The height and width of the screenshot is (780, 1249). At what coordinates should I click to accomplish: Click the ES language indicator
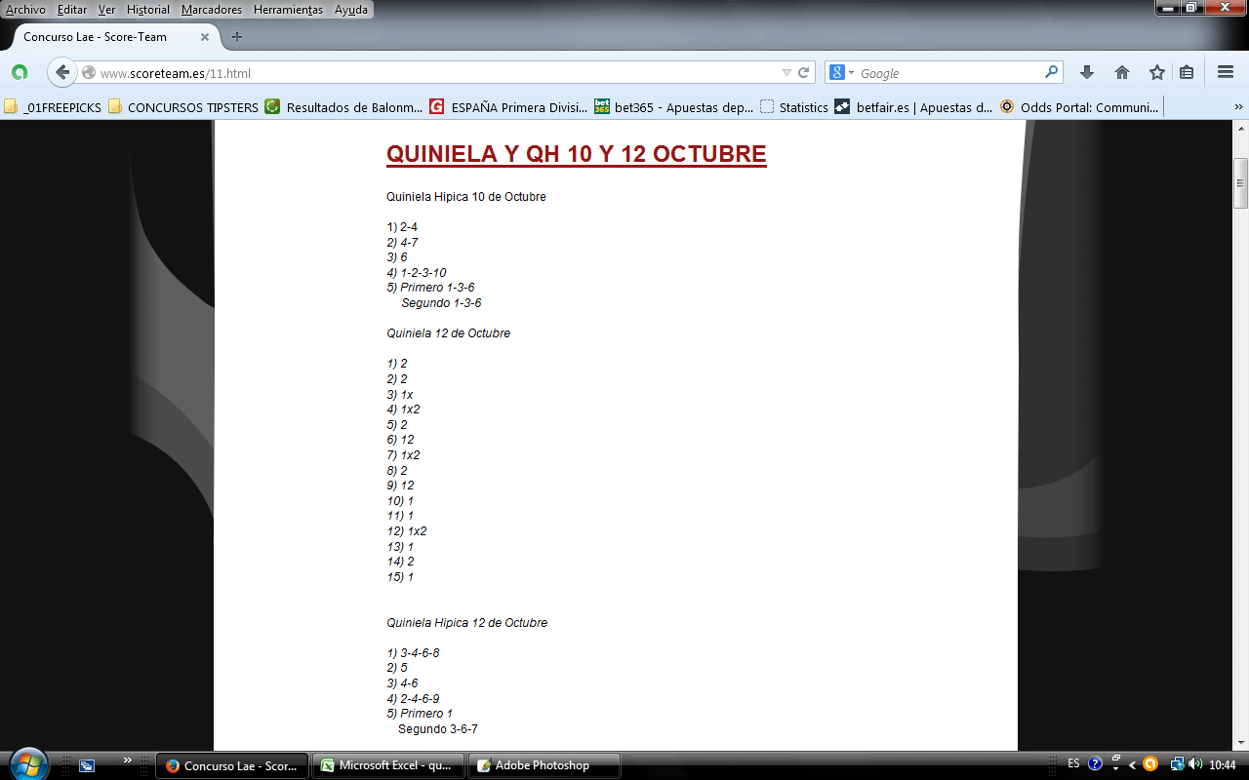coord(1073,763)
